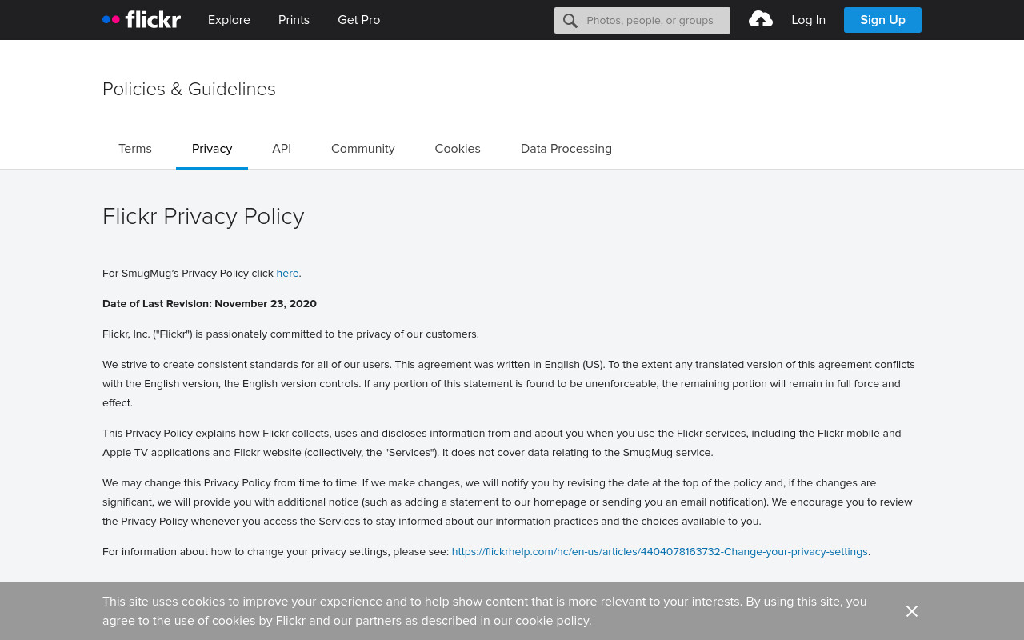Select the Privacy tab
Screen dimensions: 1024x640
(x=212, y=149)
